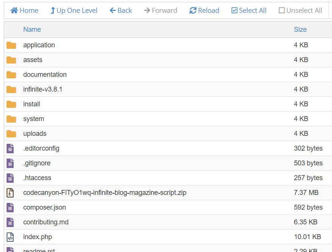Click the uploads folder icon
332x252 pixels.
pos(11,134)
